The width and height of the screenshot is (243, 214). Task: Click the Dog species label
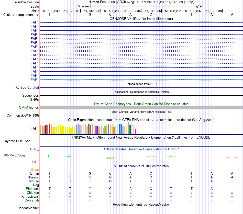36,185
